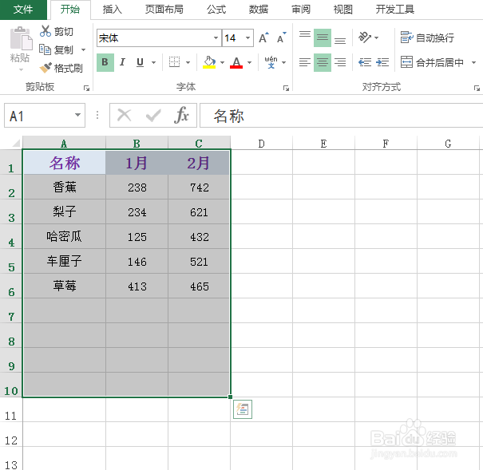Click the text orientation icon

pos(365,38)
